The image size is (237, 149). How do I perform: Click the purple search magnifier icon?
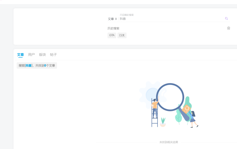[227, 19]
